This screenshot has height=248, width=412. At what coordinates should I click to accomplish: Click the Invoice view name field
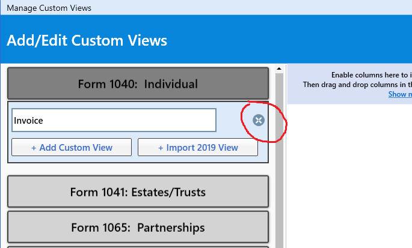point(114,120)
